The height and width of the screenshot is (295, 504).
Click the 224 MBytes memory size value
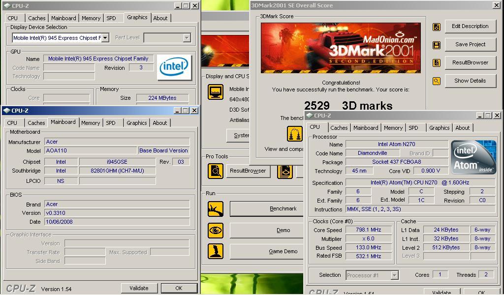(162, 98)
